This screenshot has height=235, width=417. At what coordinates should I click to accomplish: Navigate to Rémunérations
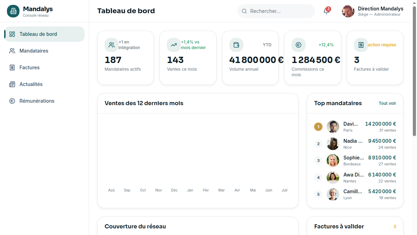[x=44, y=101]
